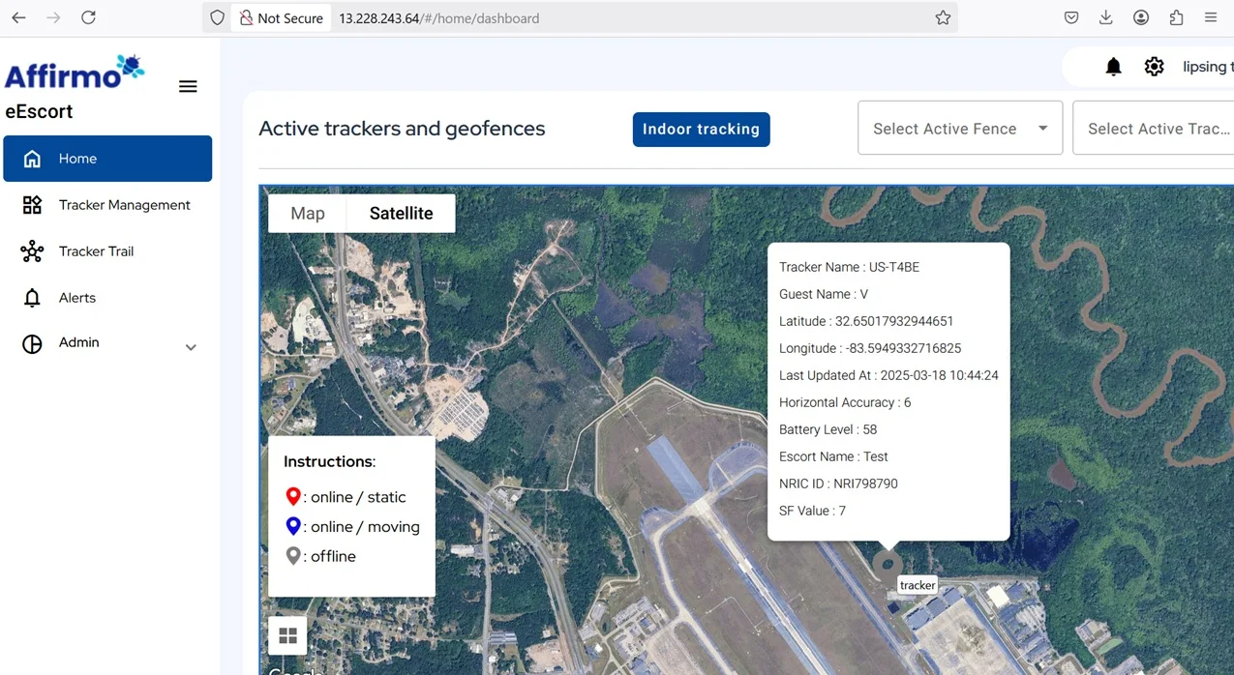
Task: Open the Tracker Management sidebar icon
Action: [32, 205]
